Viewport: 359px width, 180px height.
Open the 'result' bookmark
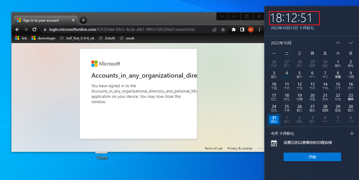(x=127, y=38)
